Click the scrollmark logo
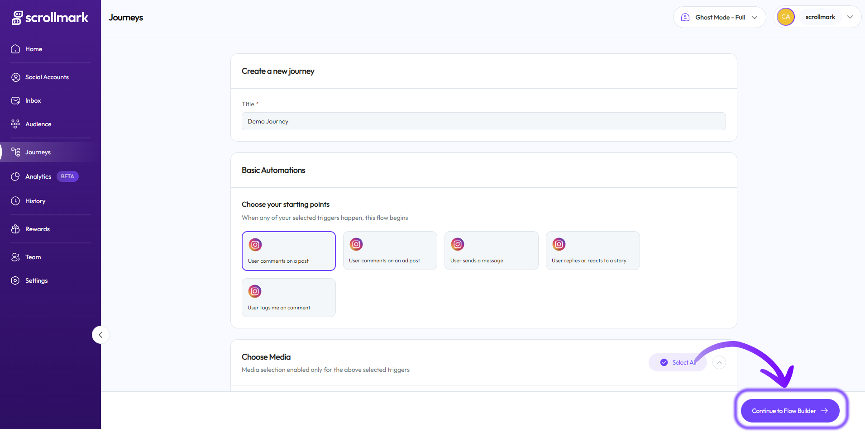 tap(50, 17)
